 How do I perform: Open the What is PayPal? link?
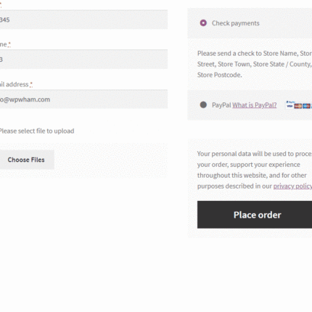255,105
